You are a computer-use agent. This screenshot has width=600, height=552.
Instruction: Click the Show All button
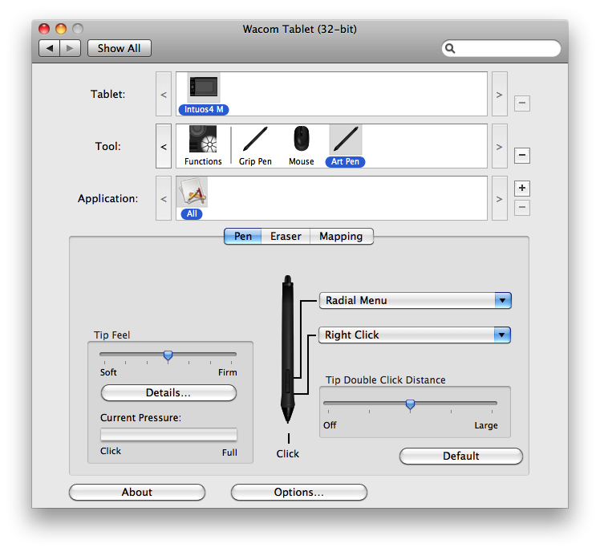pyautogui.click(x=119, y=48)
